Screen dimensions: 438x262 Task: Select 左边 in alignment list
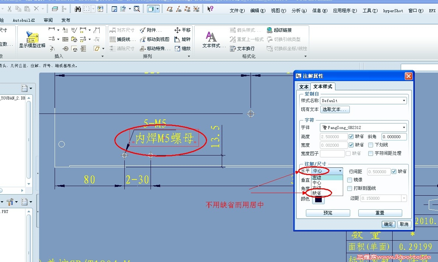click(327, 178)
